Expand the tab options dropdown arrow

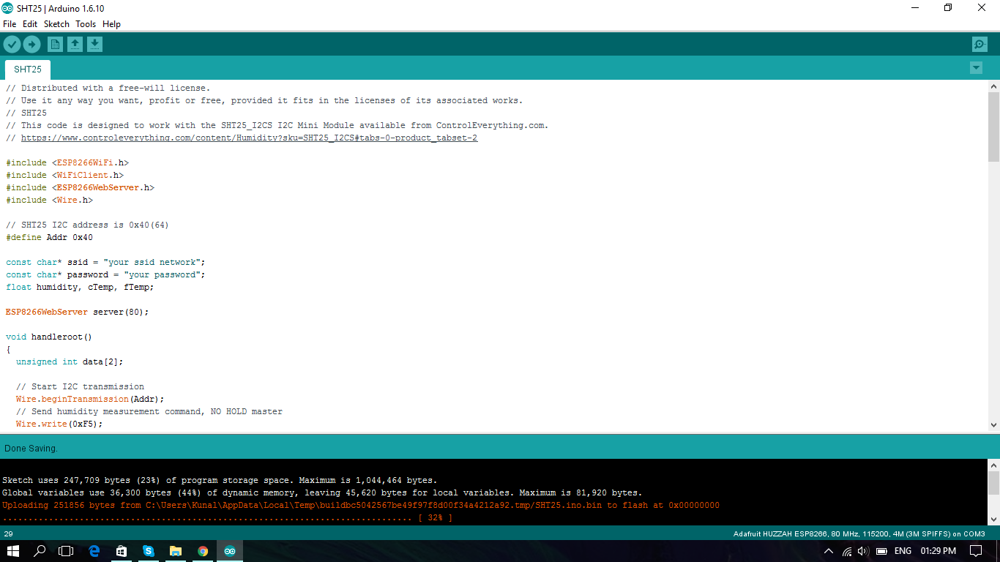point(976,68)
